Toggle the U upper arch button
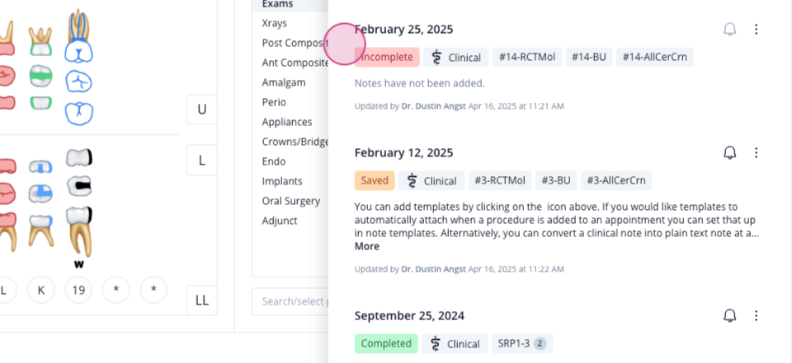 tap(201, 109)
